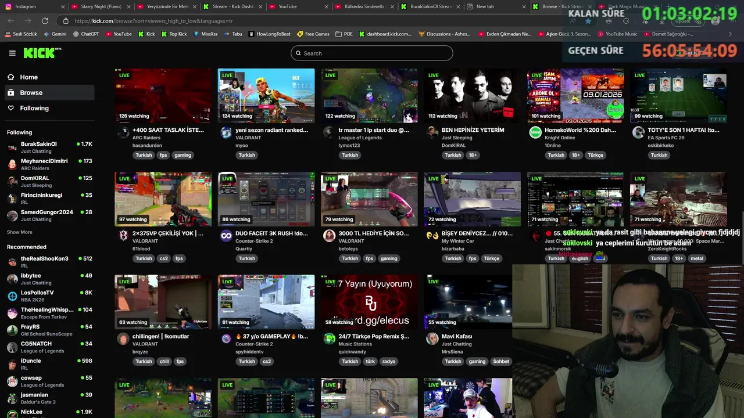Close the Instagram browser tab
Viewport: 744px width, 418px height.
63,6
